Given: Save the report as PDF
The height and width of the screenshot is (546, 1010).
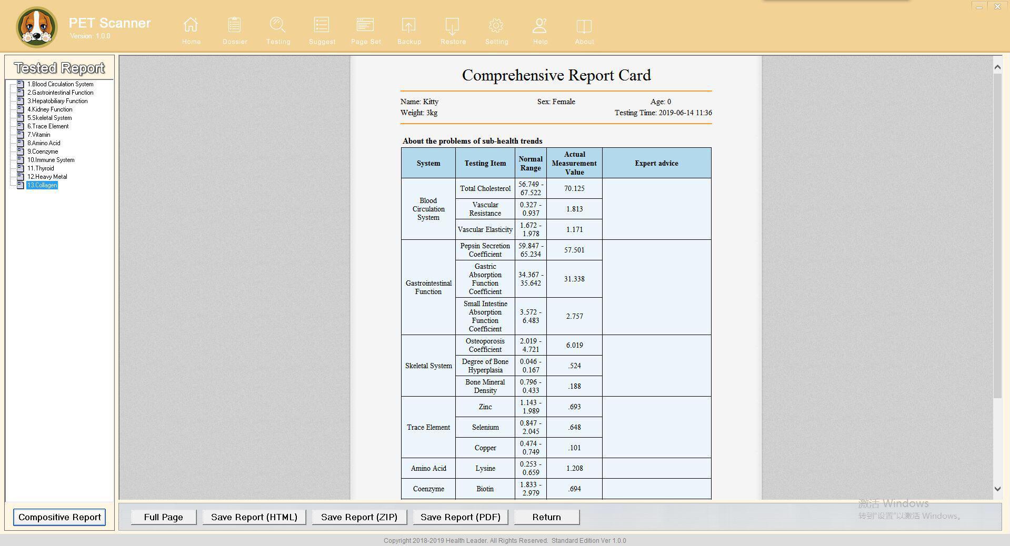Looking at the screenshot, I should tap(460, 517).
